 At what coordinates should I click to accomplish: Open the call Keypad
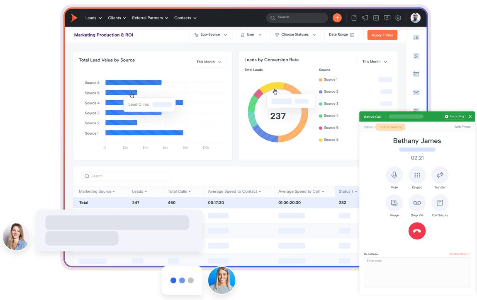pyautogui.click(x=417, y=175)
